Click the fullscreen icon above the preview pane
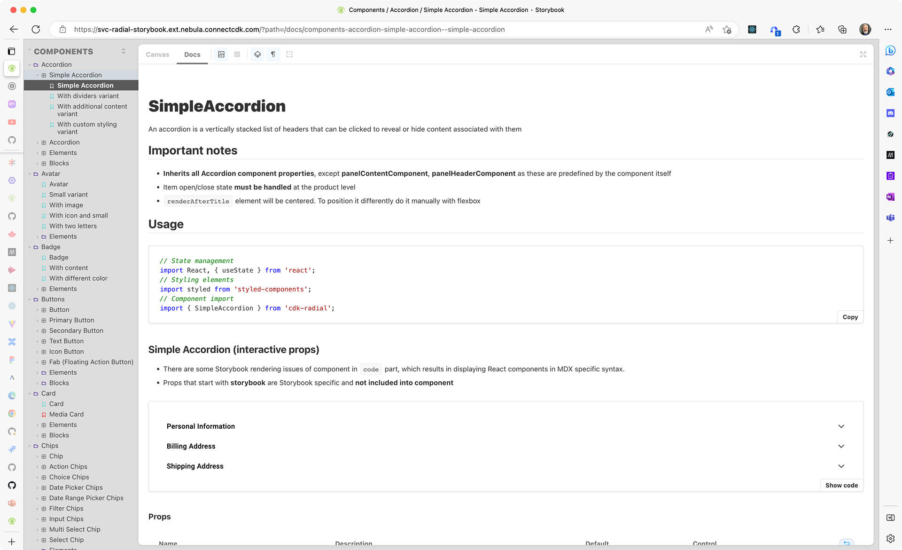 (x=863, y=54)
